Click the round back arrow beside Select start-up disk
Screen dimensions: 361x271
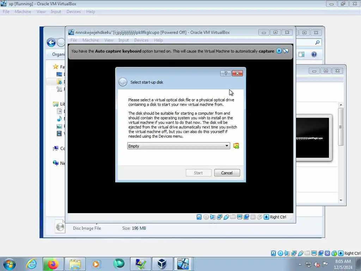[123, 82]
